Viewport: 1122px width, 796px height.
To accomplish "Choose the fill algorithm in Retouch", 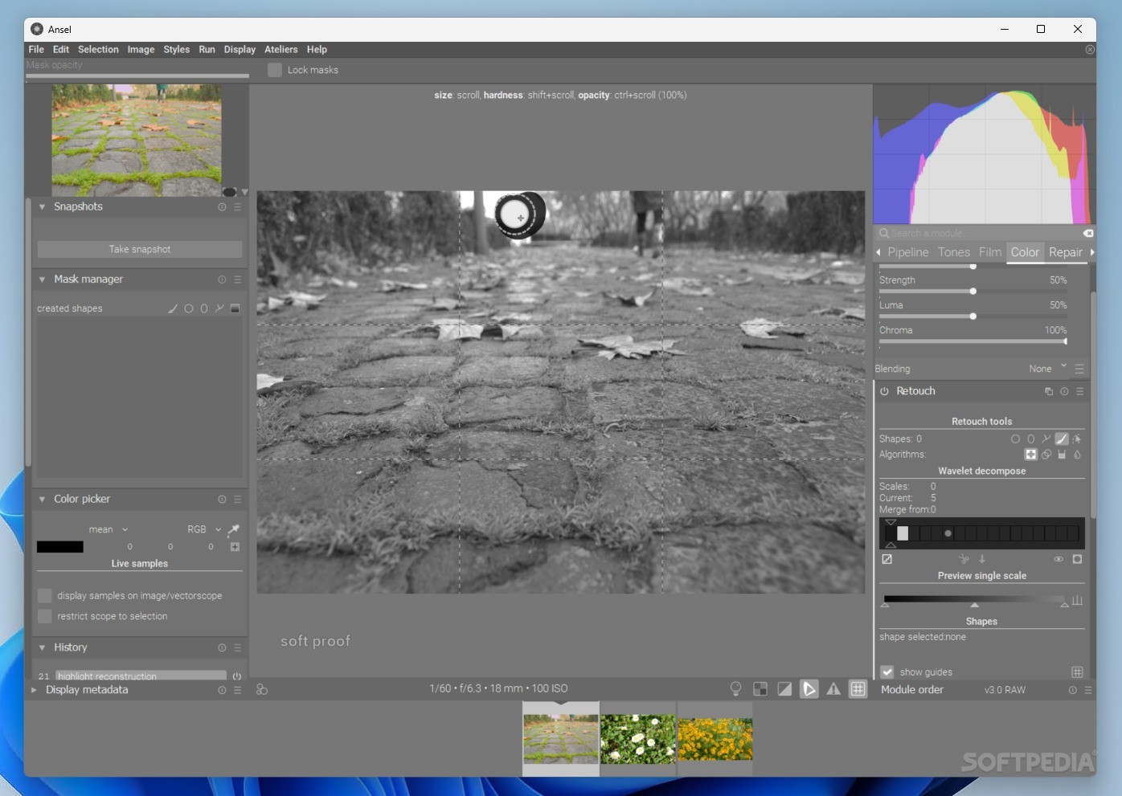I will click(x=1062, y=455).
